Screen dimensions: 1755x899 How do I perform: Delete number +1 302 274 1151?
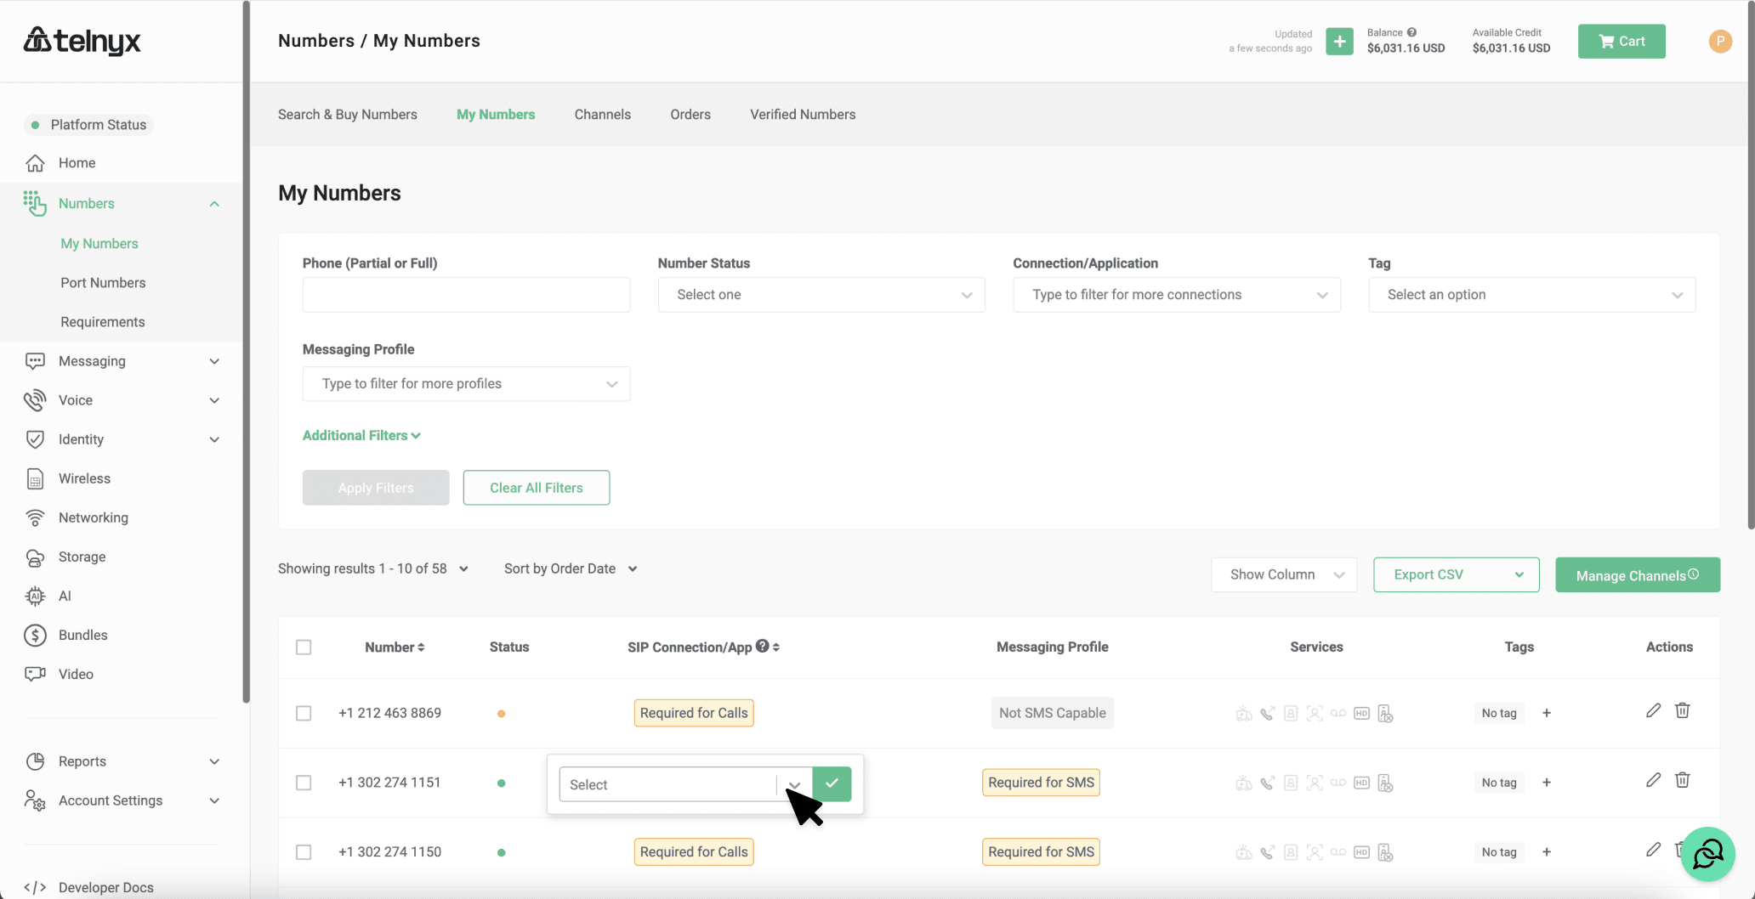[x=1682, y=780]
